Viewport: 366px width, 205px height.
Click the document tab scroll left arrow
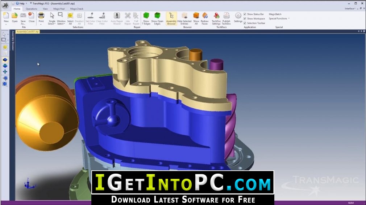click(358, 31)
